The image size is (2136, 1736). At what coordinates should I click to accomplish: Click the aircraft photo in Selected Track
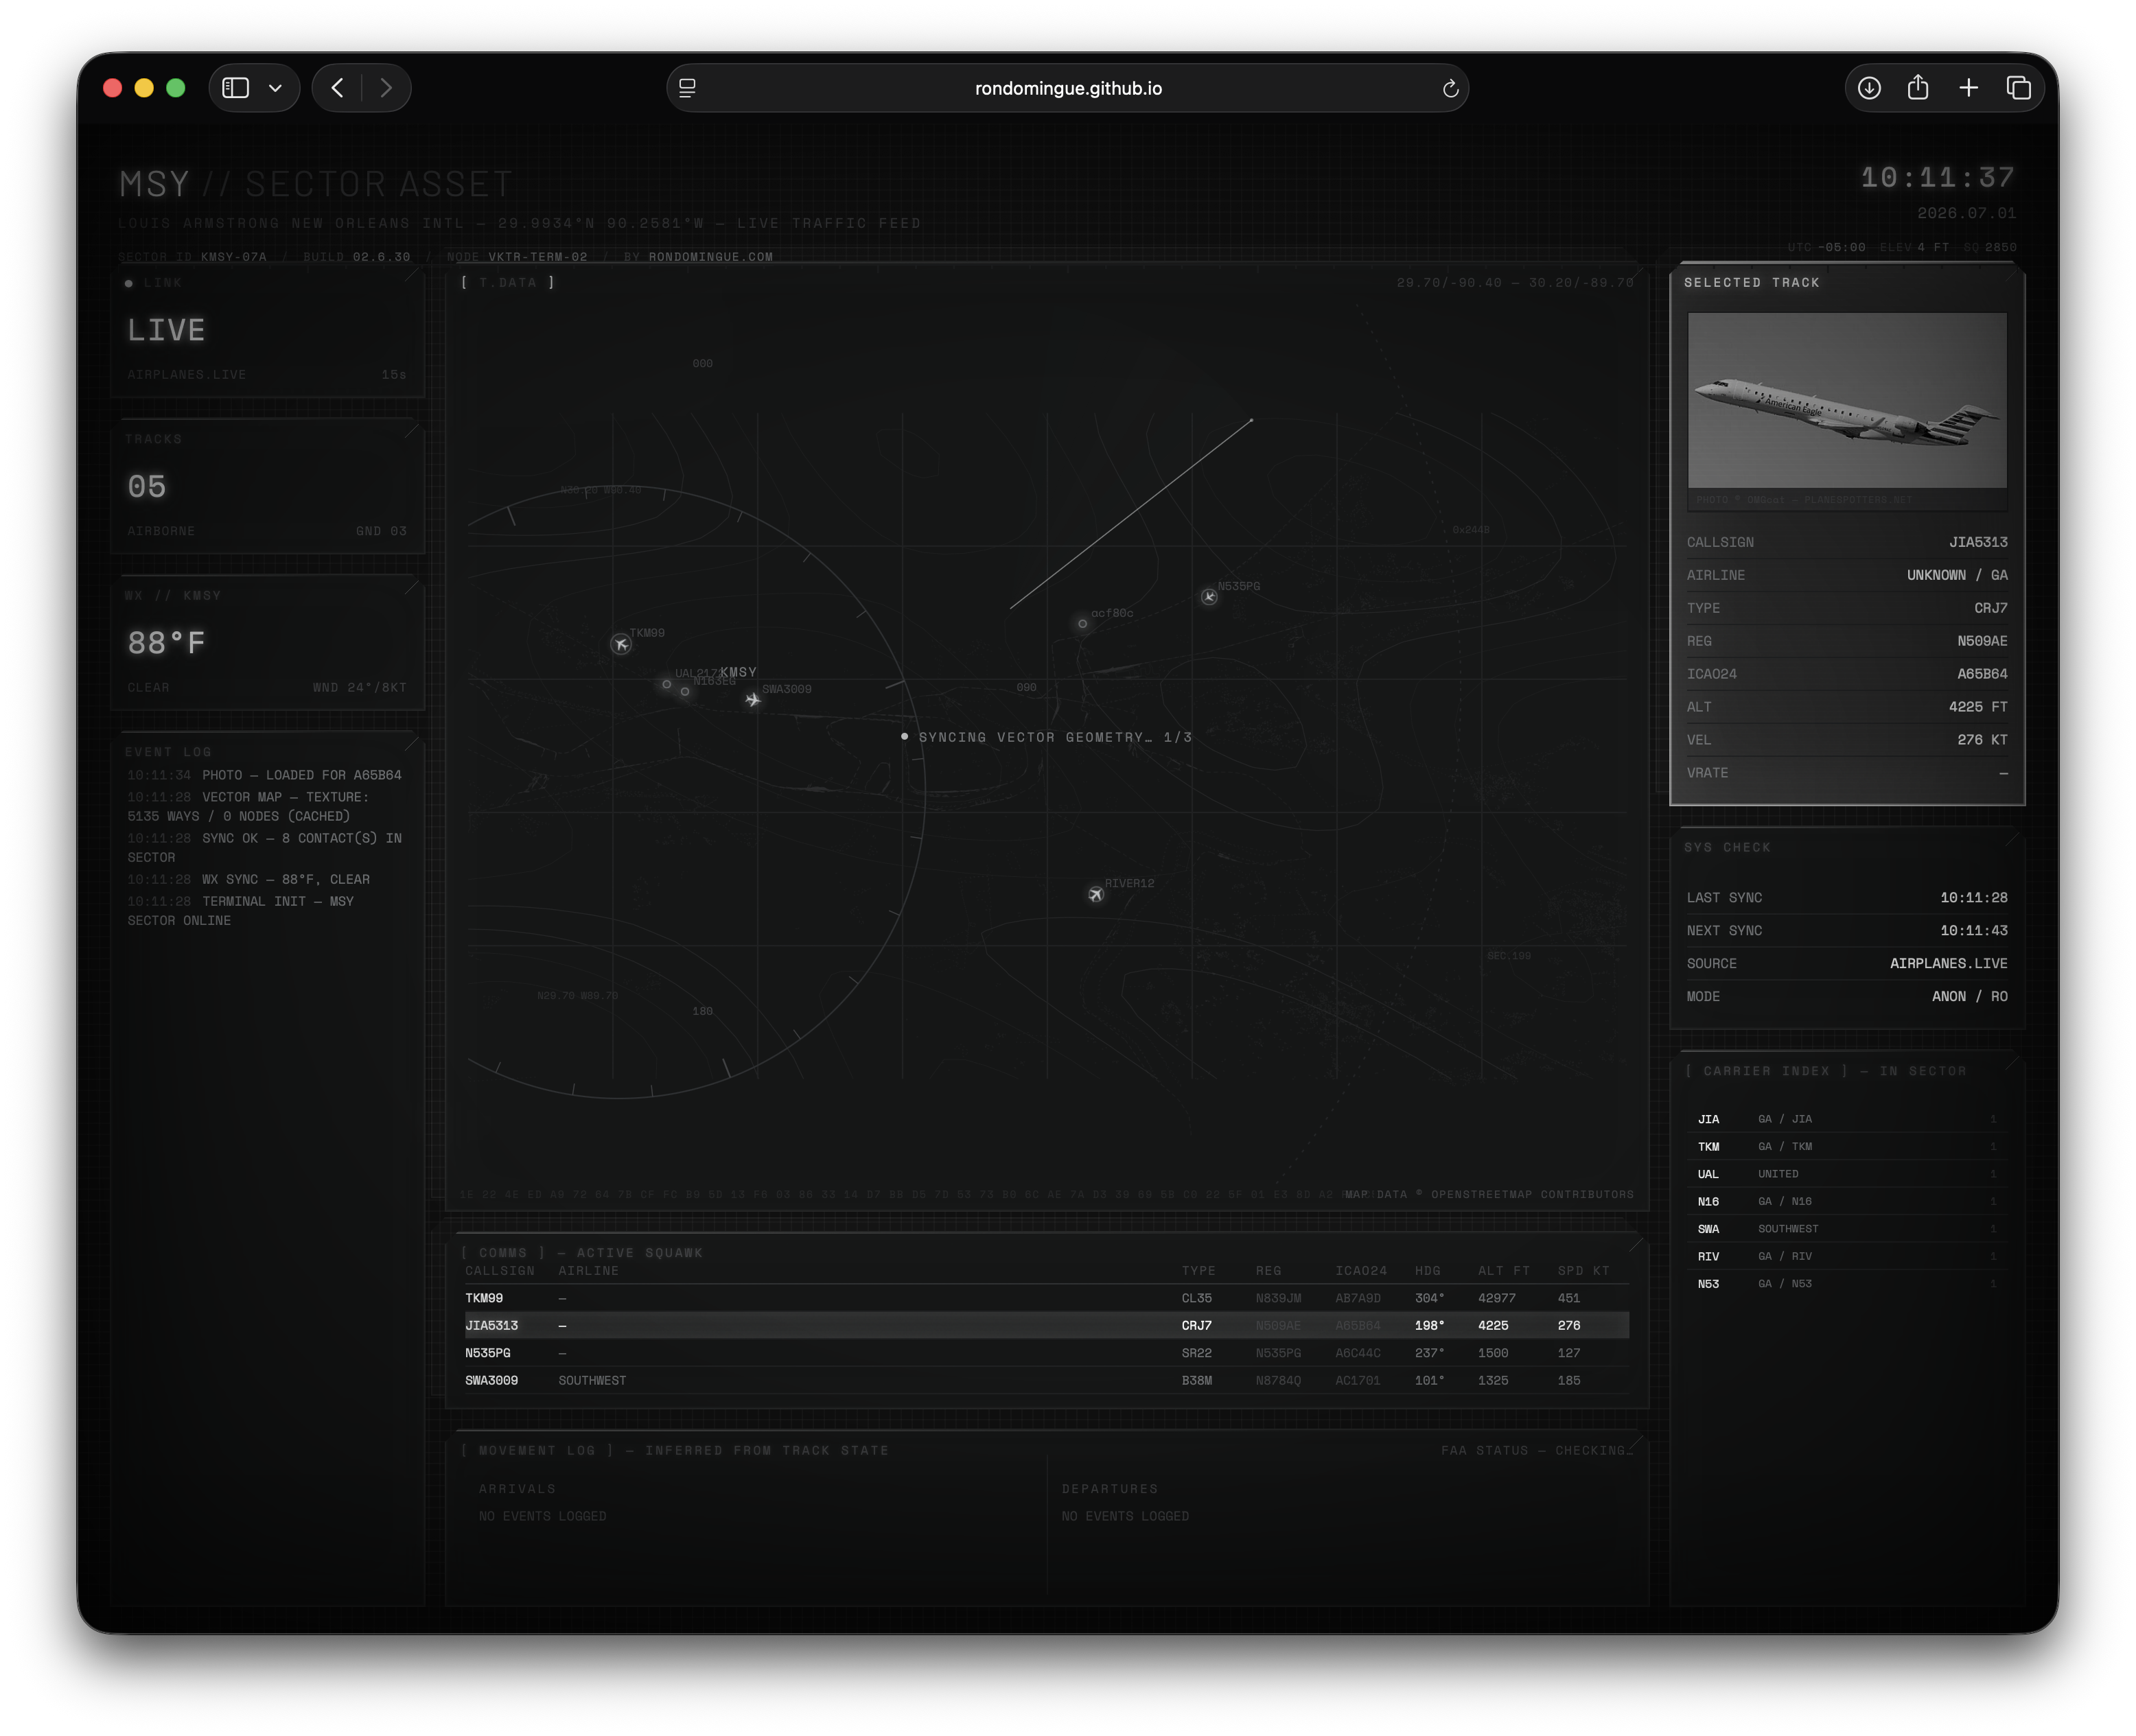[x=1847, y=400]
